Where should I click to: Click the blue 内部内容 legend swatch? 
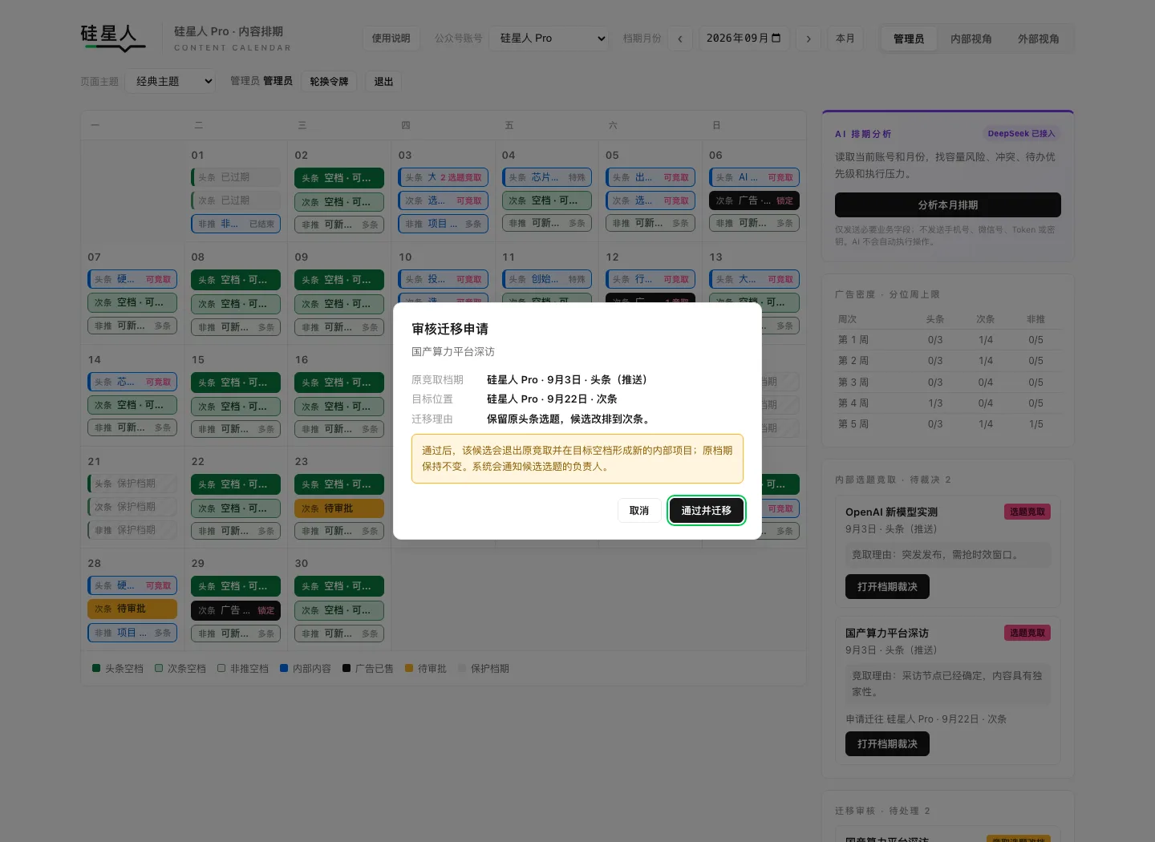284,668
